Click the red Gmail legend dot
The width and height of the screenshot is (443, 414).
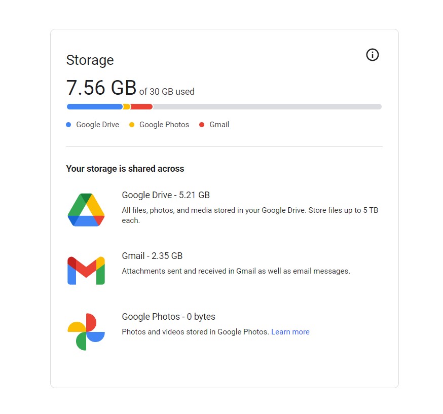pyautogui.click(x=202, y=125)
